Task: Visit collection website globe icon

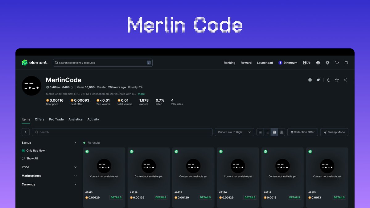Action: (310, 80)
